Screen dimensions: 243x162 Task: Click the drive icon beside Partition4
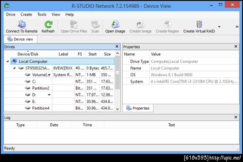point(28,108)
